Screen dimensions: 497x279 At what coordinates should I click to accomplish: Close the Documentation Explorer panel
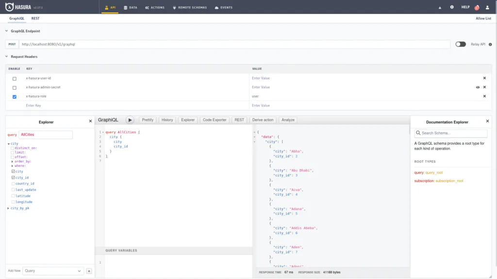[x=487, y=121]
